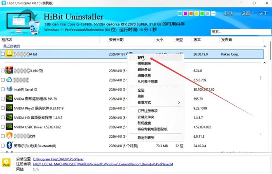Screen dimensions: 272x174
Task: Pick the orange theme color swatch
Action: [x=191, y=13]
